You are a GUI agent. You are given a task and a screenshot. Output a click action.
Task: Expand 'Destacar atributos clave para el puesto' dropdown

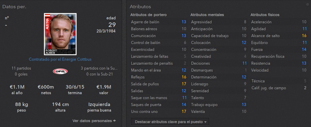pyautogui.click(x=170, y=122)
